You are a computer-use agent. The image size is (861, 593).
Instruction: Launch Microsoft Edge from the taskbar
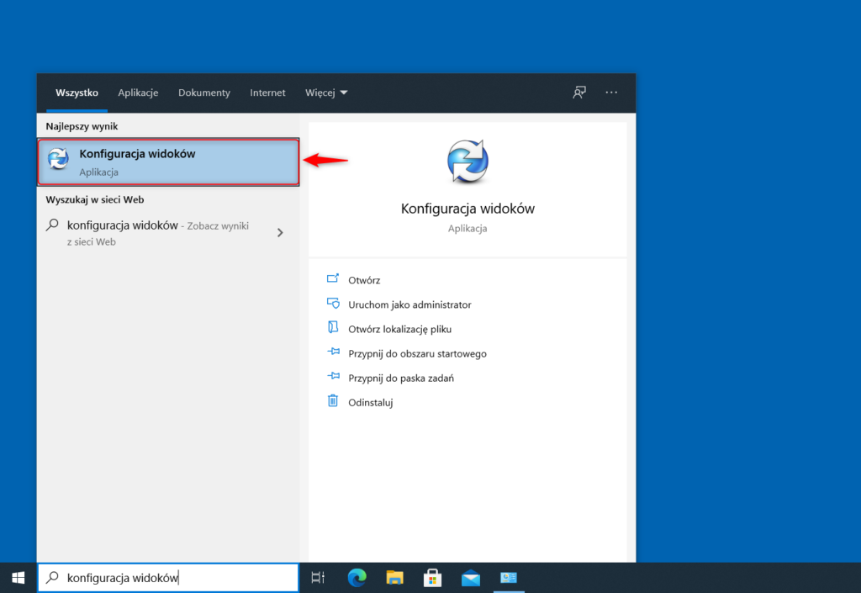point(357,578)
